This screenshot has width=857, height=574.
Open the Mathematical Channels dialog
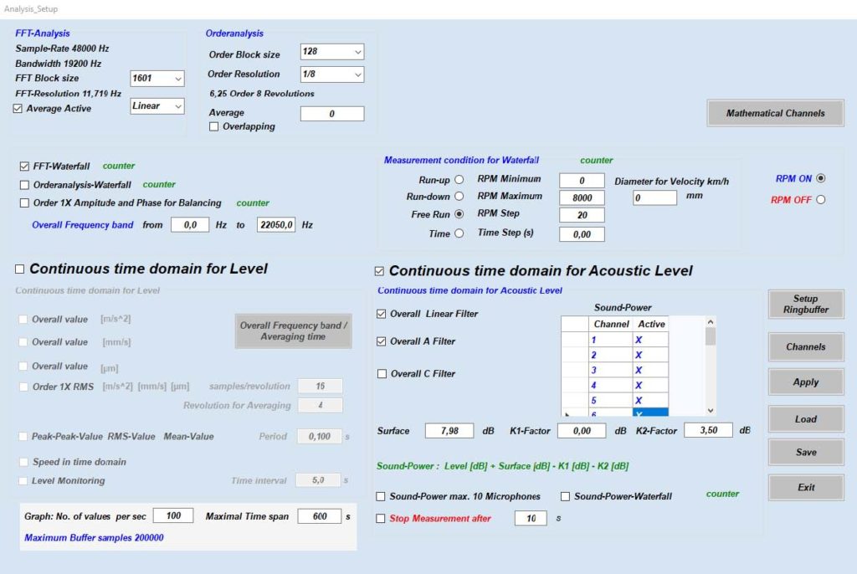click(x=775, y=113)
